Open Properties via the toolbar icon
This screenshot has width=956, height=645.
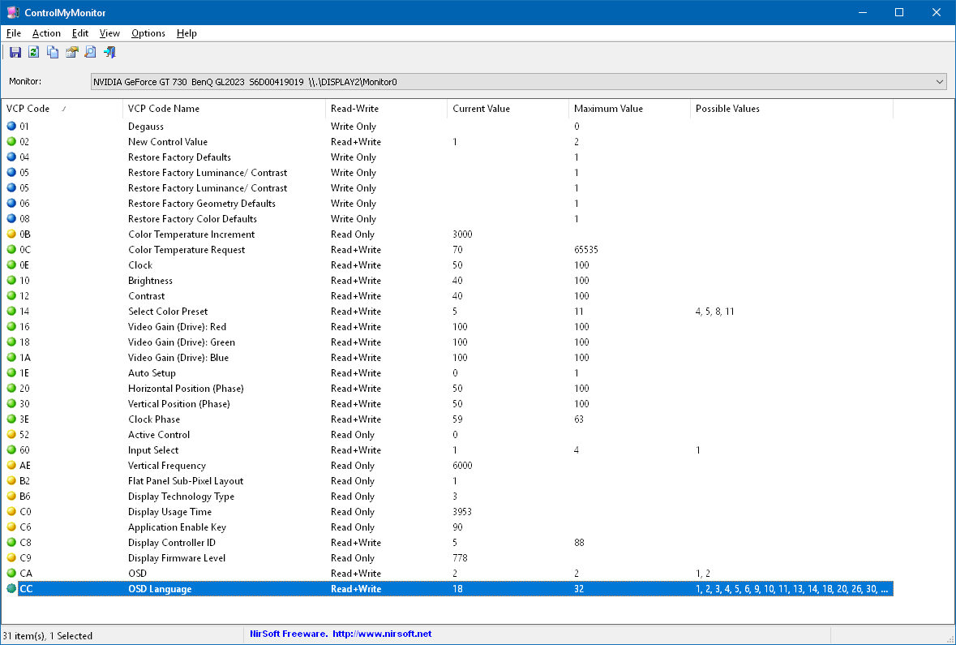tap(72, 53)
